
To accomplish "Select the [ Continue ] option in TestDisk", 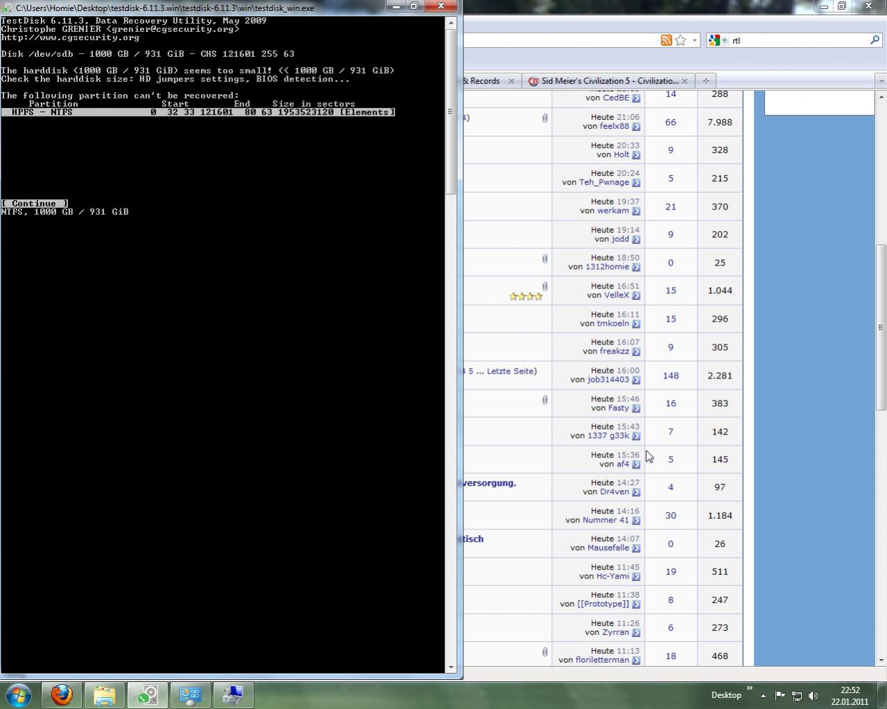I will 34,204.
